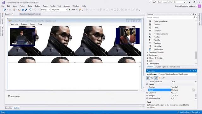Click the Save All toolbar icon
This screenshot has height=114, width=202.
click(x=26, y=10)
